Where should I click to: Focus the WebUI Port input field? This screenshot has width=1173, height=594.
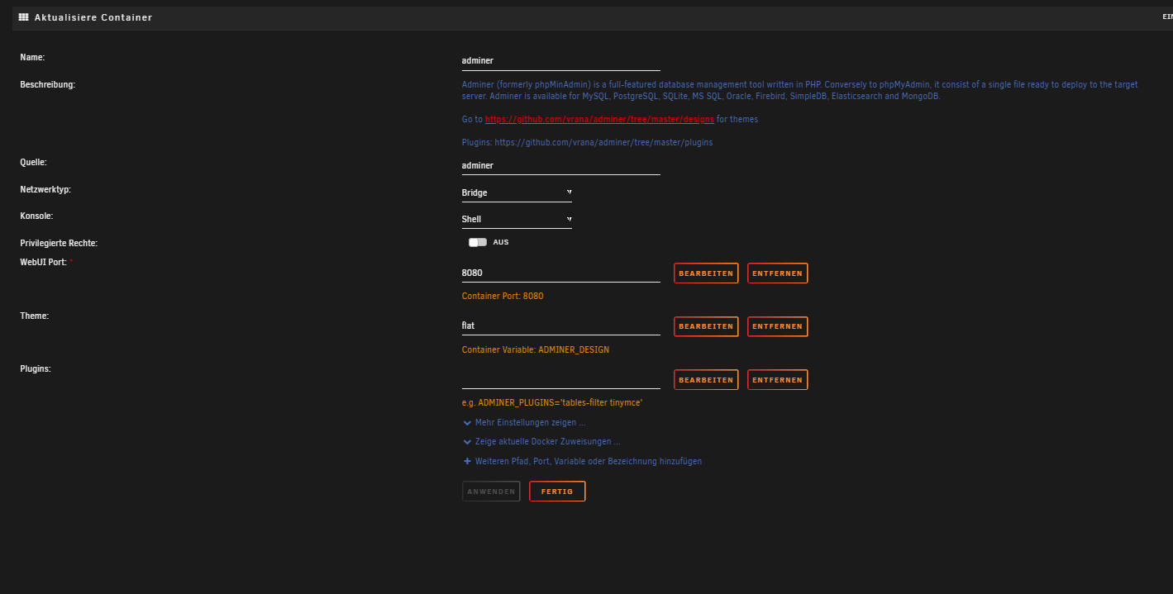pos(561,273)
